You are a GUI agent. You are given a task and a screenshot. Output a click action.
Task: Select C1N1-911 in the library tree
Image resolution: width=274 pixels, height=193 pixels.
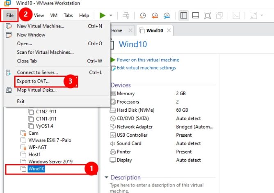click(x=46, y=119)
